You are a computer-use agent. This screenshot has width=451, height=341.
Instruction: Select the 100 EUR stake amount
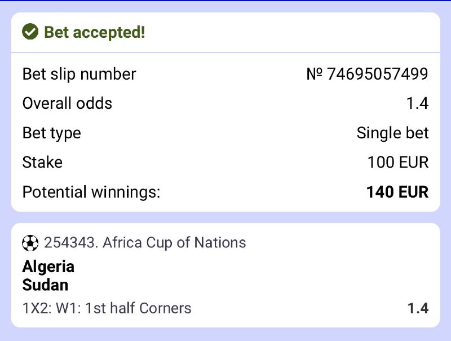[x=397, y=163]
